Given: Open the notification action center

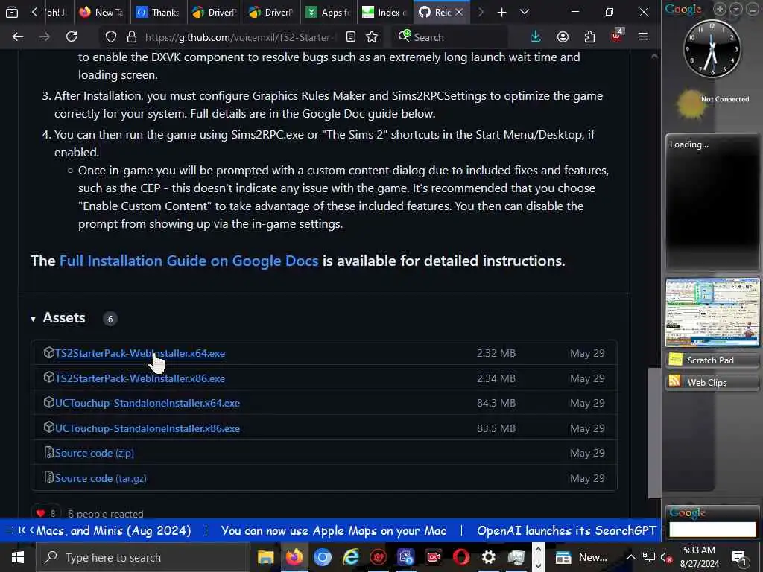Looking at the screenshot, I should click(740, 558).
